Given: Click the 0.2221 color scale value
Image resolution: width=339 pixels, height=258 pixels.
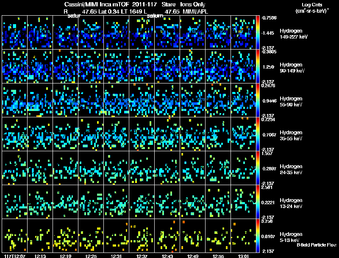Looking at the screenshot, I should [x=268, y=203].
